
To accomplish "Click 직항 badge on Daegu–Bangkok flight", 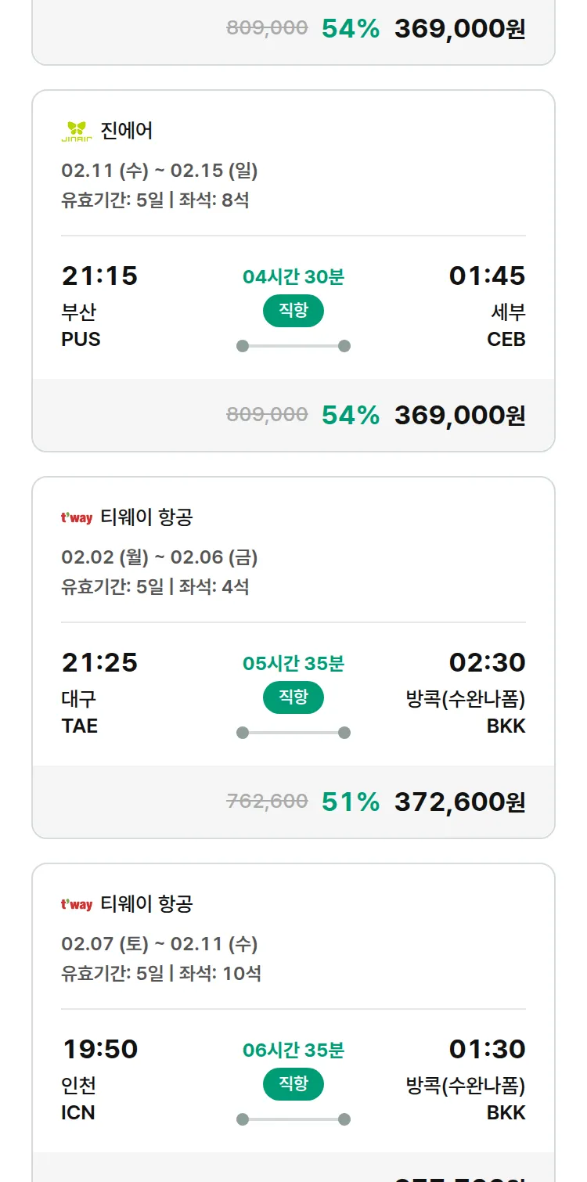I will click(293, 697).
